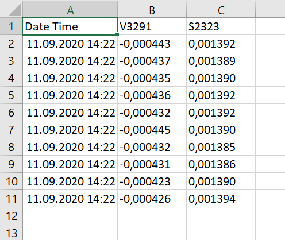The height and width of the screenshot is (240, 285).
Task: Click the date cell in row 2
Action: 70,44
